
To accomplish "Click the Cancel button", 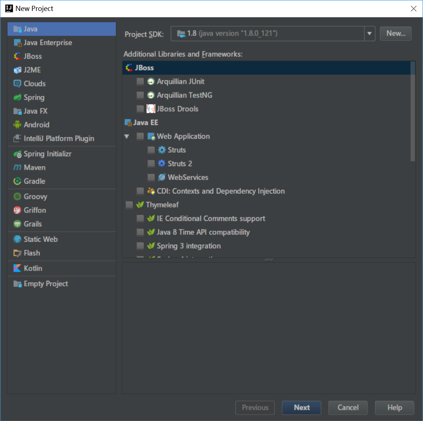I will pos(348,407).
